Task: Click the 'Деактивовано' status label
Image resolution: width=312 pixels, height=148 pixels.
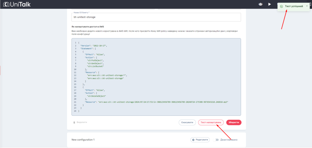Action: [229, 140]
